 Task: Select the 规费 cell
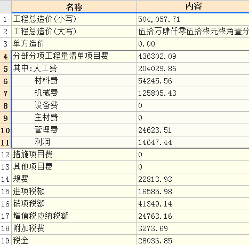74,179
